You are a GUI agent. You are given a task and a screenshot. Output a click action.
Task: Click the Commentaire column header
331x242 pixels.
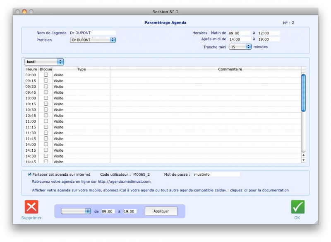click(230, 69)
